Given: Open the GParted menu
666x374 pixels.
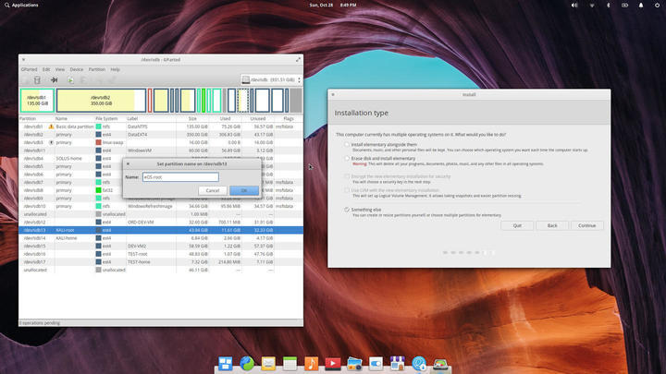Looking at the screenshot, I should [30, 69].
